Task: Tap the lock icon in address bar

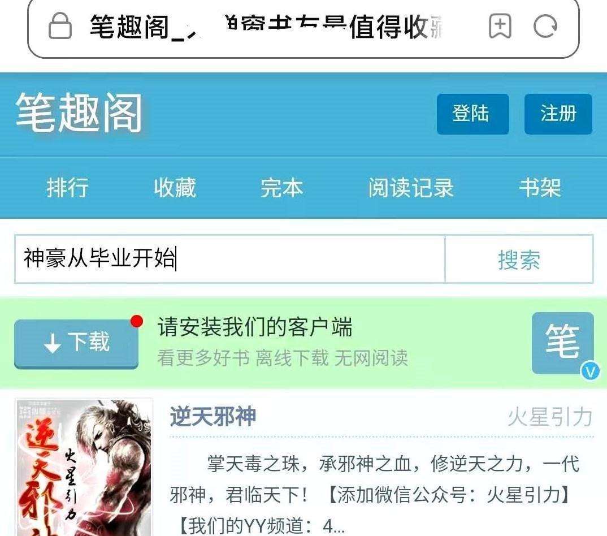Action: (x=60, y=26)
